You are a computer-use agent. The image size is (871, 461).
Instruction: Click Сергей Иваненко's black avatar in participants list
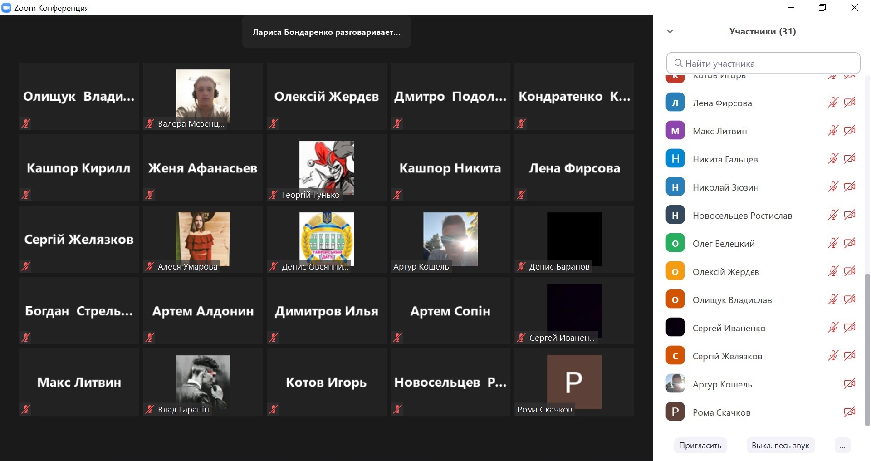click(x=675, y=328)
